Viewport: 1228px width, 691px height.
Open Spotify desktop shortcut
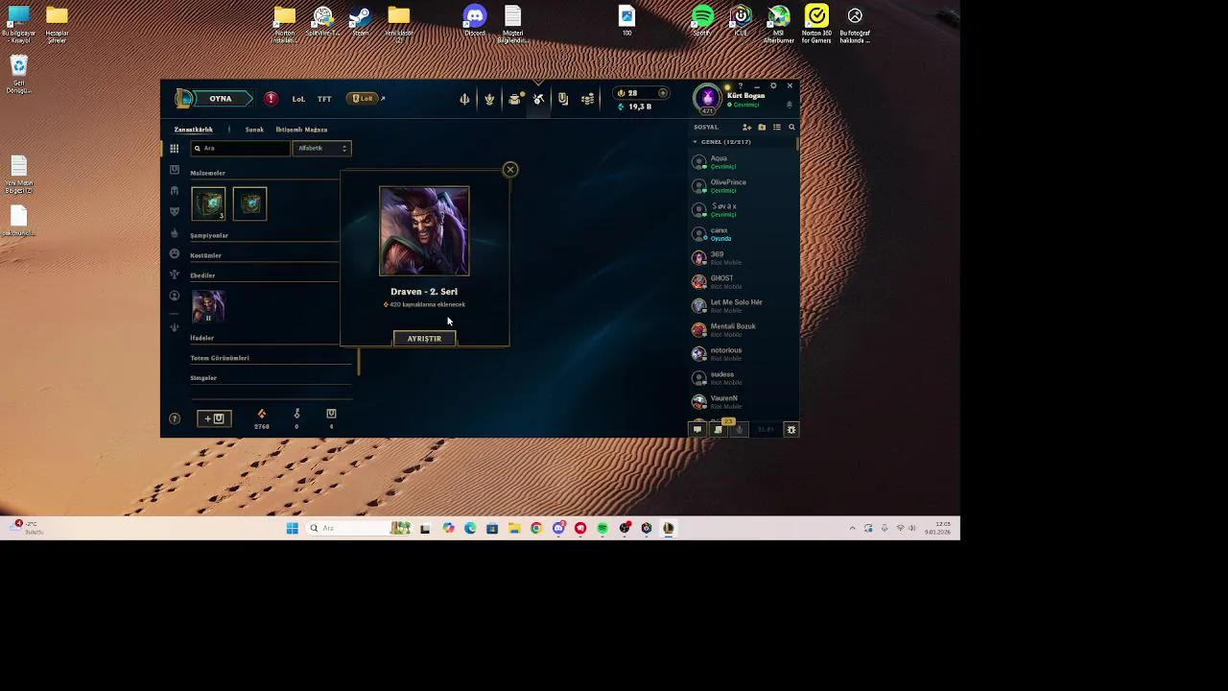(702, 22)
